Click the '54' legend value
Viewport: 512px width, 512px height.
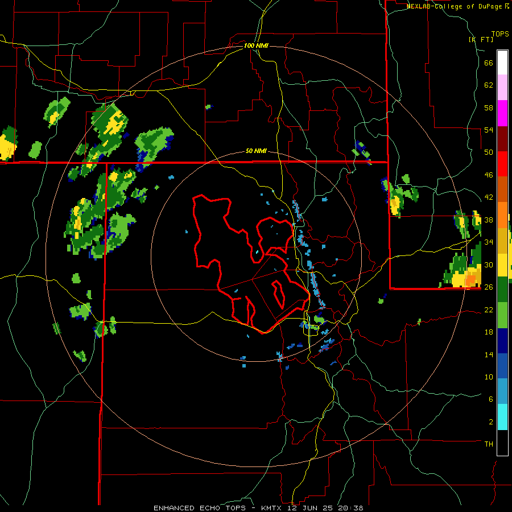489,130
